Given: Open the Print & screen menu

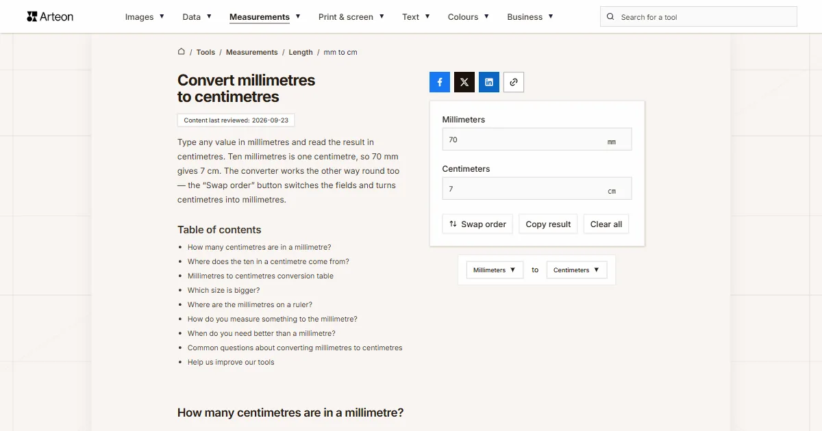Looking at the screenshot, I should [351, 17].
